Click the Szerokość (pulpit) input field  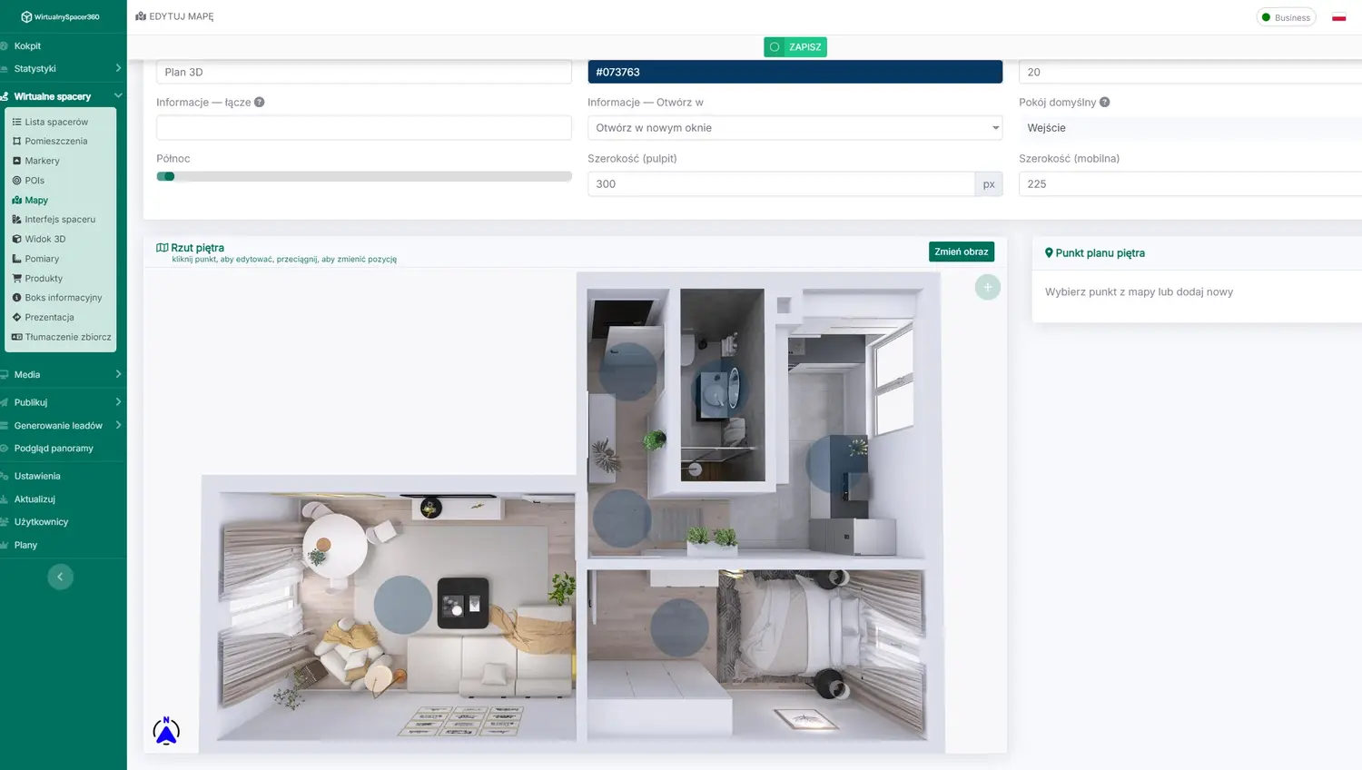[x=781, y=184]
